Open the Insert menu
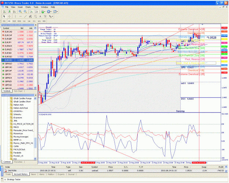The height and width of the screenshot is (183, 229). pos(20,7)
